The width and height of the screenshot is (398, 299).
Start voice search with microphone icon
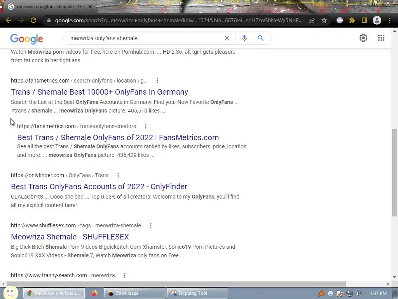click(244, 38)
